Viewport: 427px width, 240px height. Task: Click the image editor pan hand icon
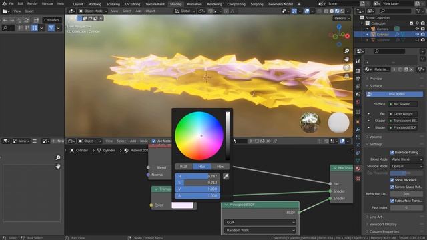click(x=58, y=166)
